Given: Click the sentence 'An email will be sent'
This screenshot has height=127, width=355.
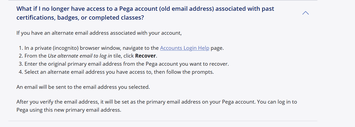Looking at the screenshot, I should [83, 87].
